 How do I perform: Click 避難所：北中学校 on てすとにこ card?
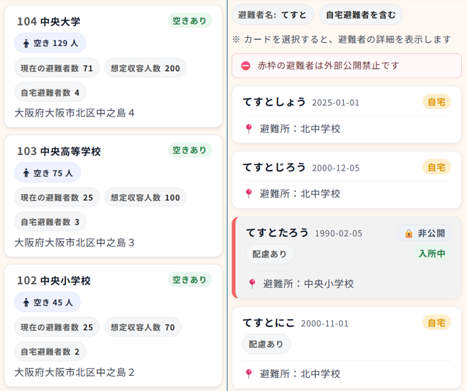pos(300,374)
